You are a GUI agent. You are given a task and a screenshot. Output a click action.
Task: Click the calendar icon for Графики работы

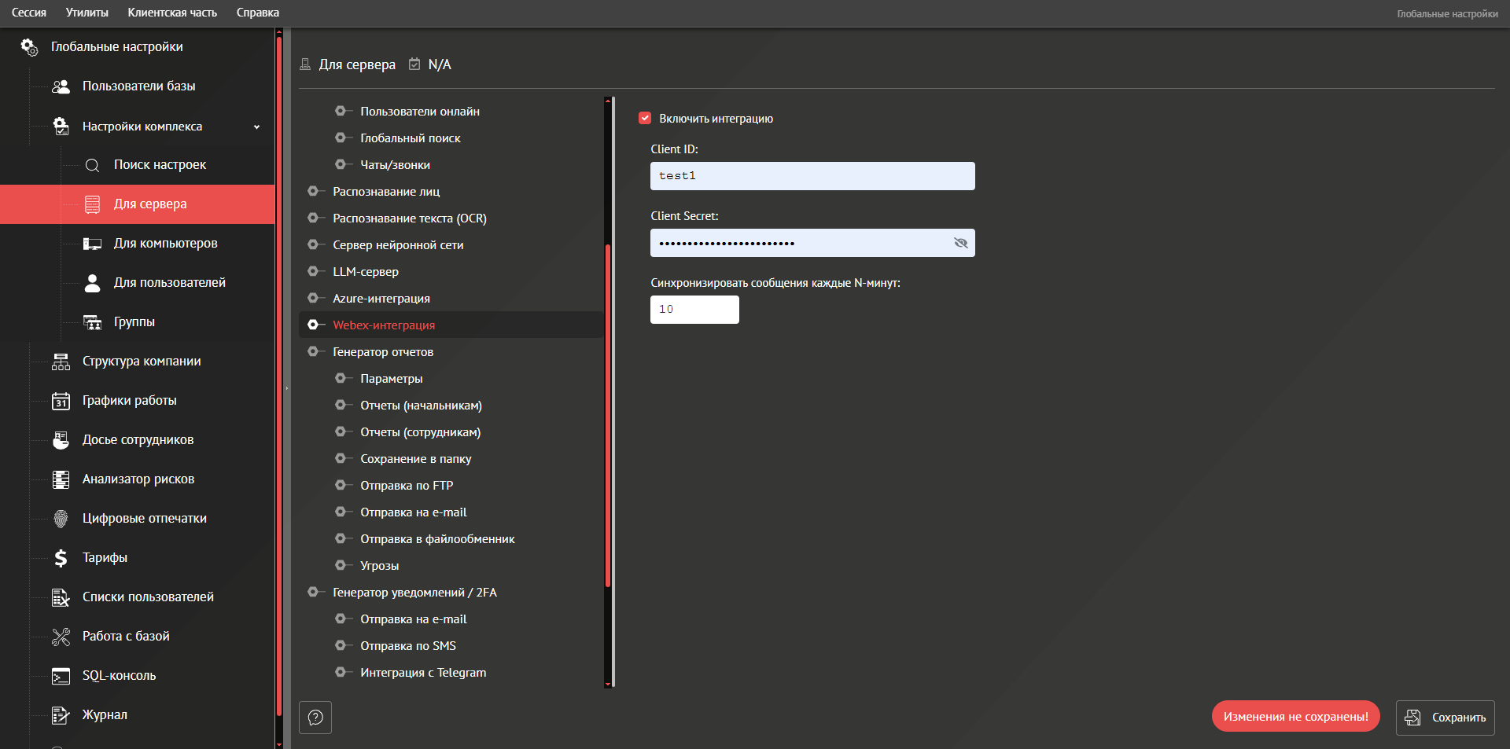pyautogui.click(x=61, y=401)
